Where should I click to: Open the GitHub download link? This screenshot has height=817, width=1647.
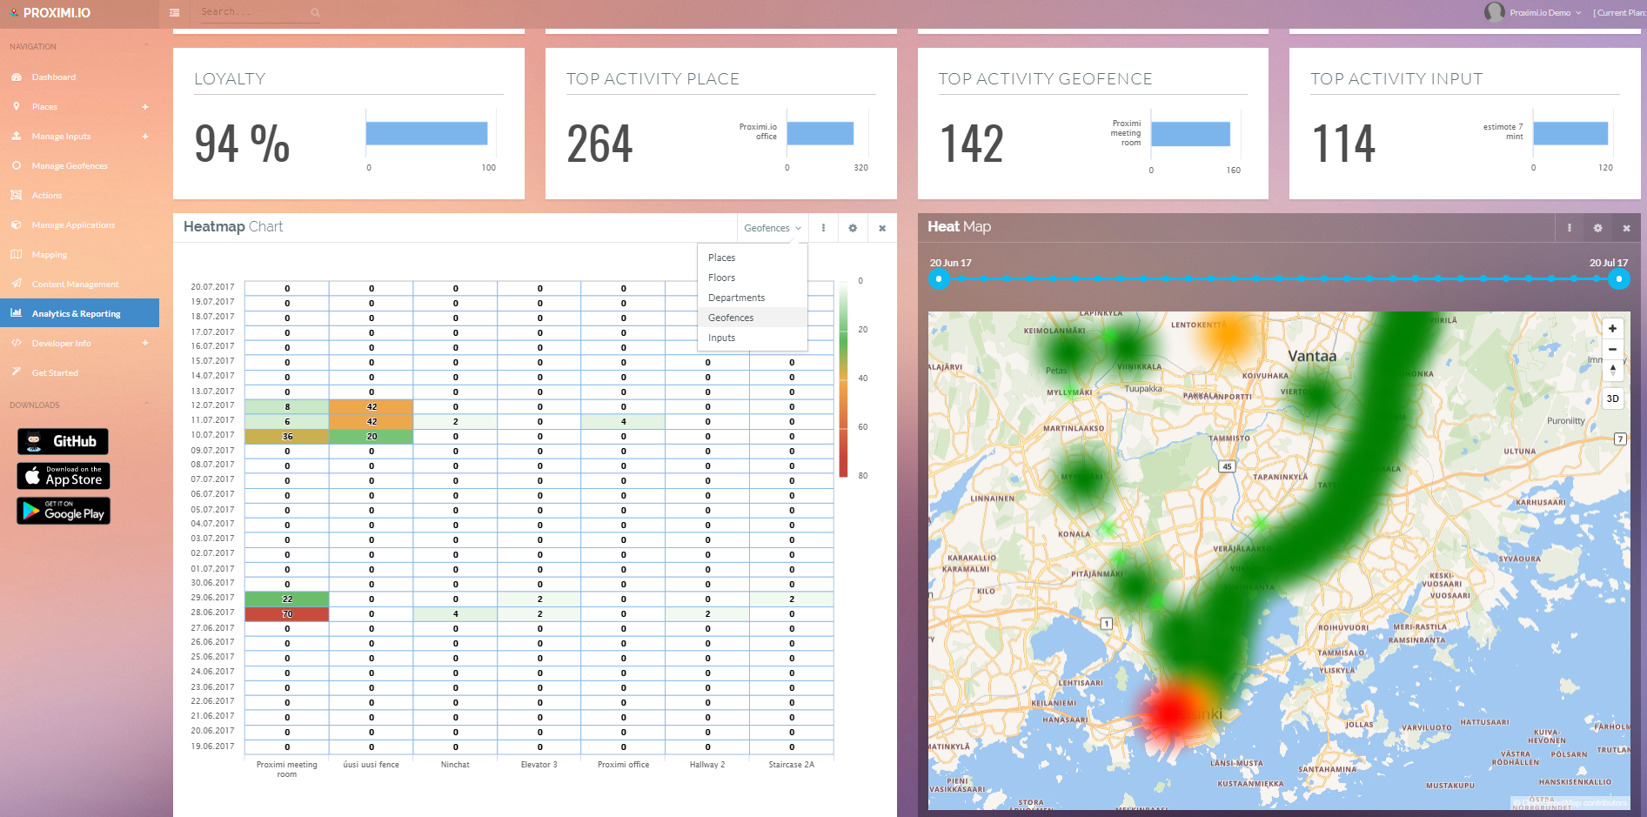(x=63, y=441)
